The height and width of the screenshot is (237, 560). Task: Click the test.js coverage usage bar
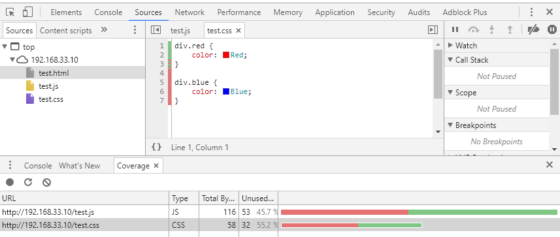(419, 212)
